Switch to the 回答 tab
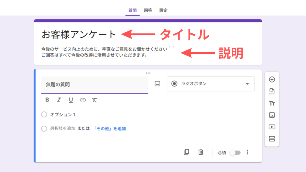 [148, 10]
